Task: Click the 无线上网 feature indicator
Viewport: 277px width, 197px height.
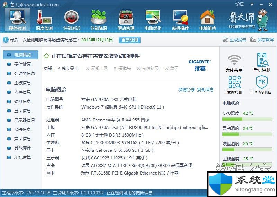Action: [97, 68]
